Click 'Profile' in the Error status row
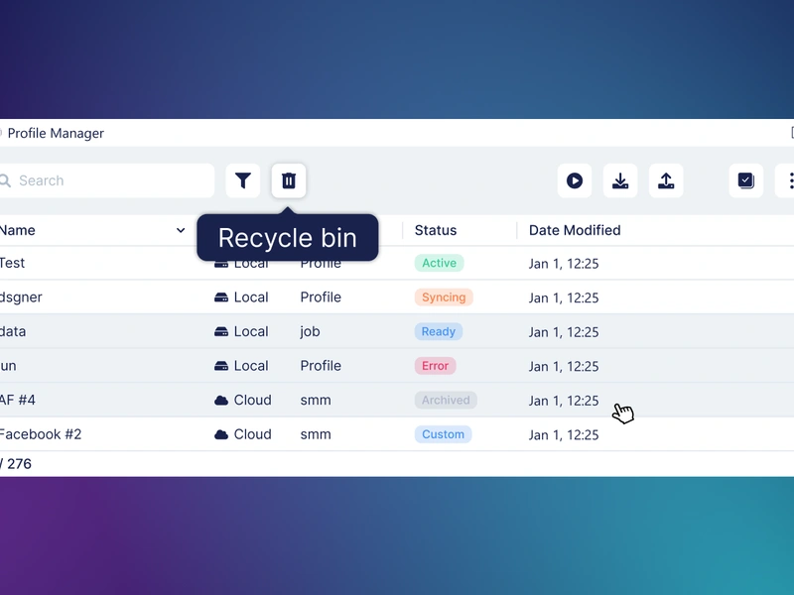 tap(321, 366)
